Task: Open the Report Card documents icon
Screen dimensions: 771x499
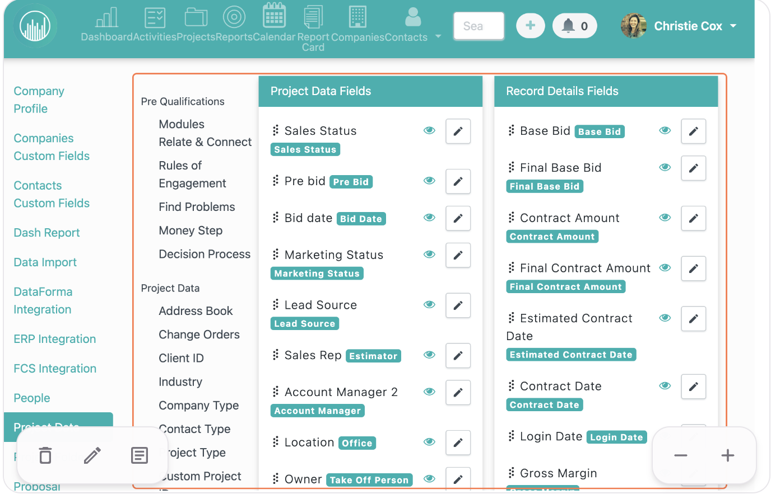Action: (313, 17)
